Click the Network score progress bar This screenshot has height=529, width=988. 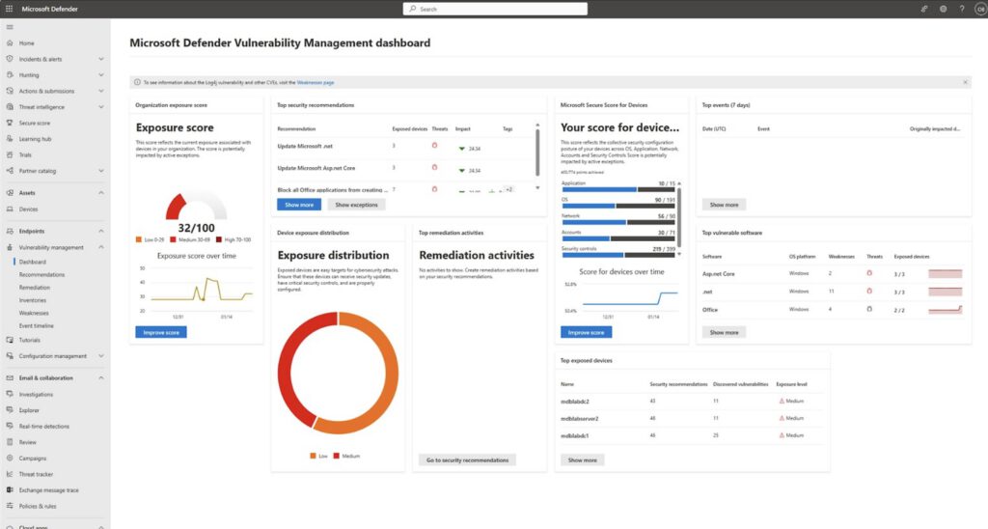[x=618, y=222]
